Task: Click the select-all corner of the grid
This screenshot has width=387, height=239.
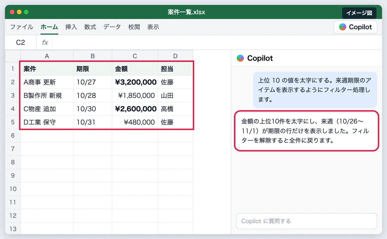Action: (x=13, y=56)
